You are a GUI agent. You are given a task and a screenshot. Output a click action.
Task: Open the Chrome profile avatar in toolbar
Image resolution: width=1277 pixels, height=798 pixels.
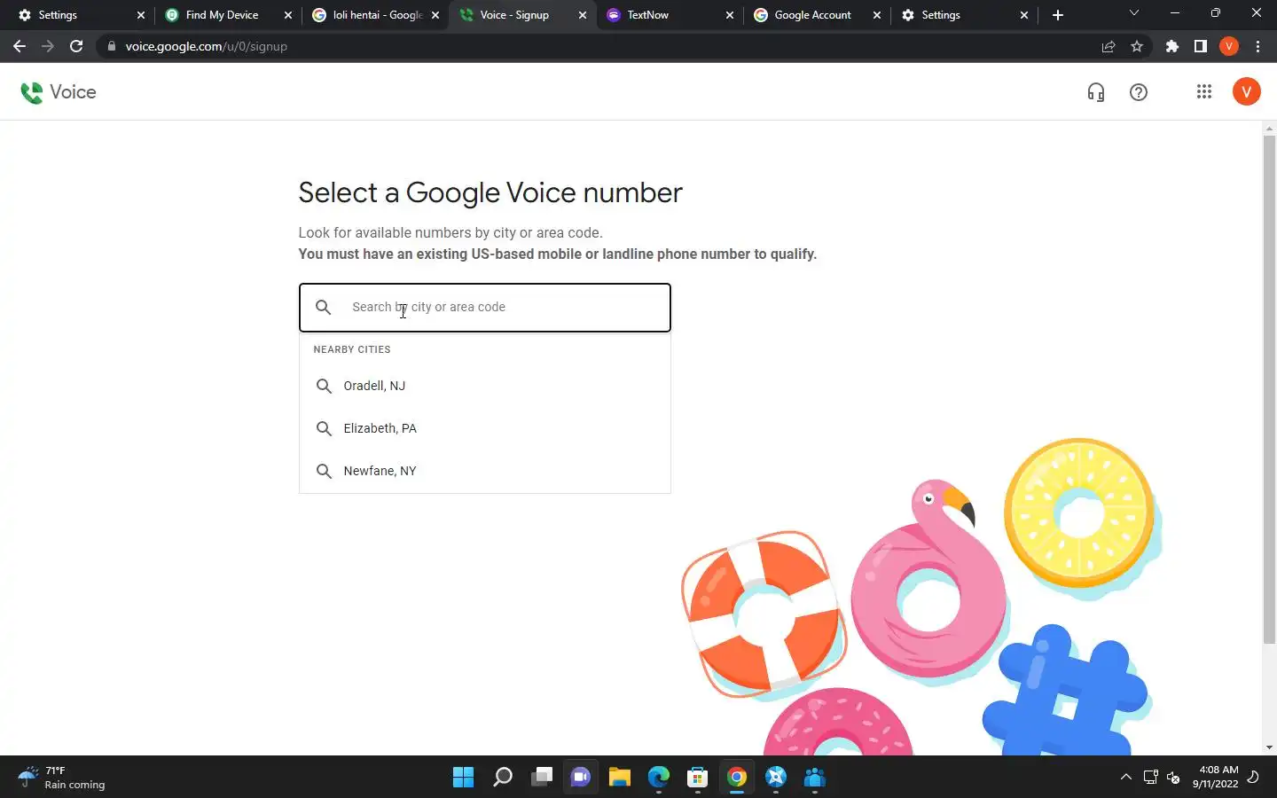click(1229, 46)
